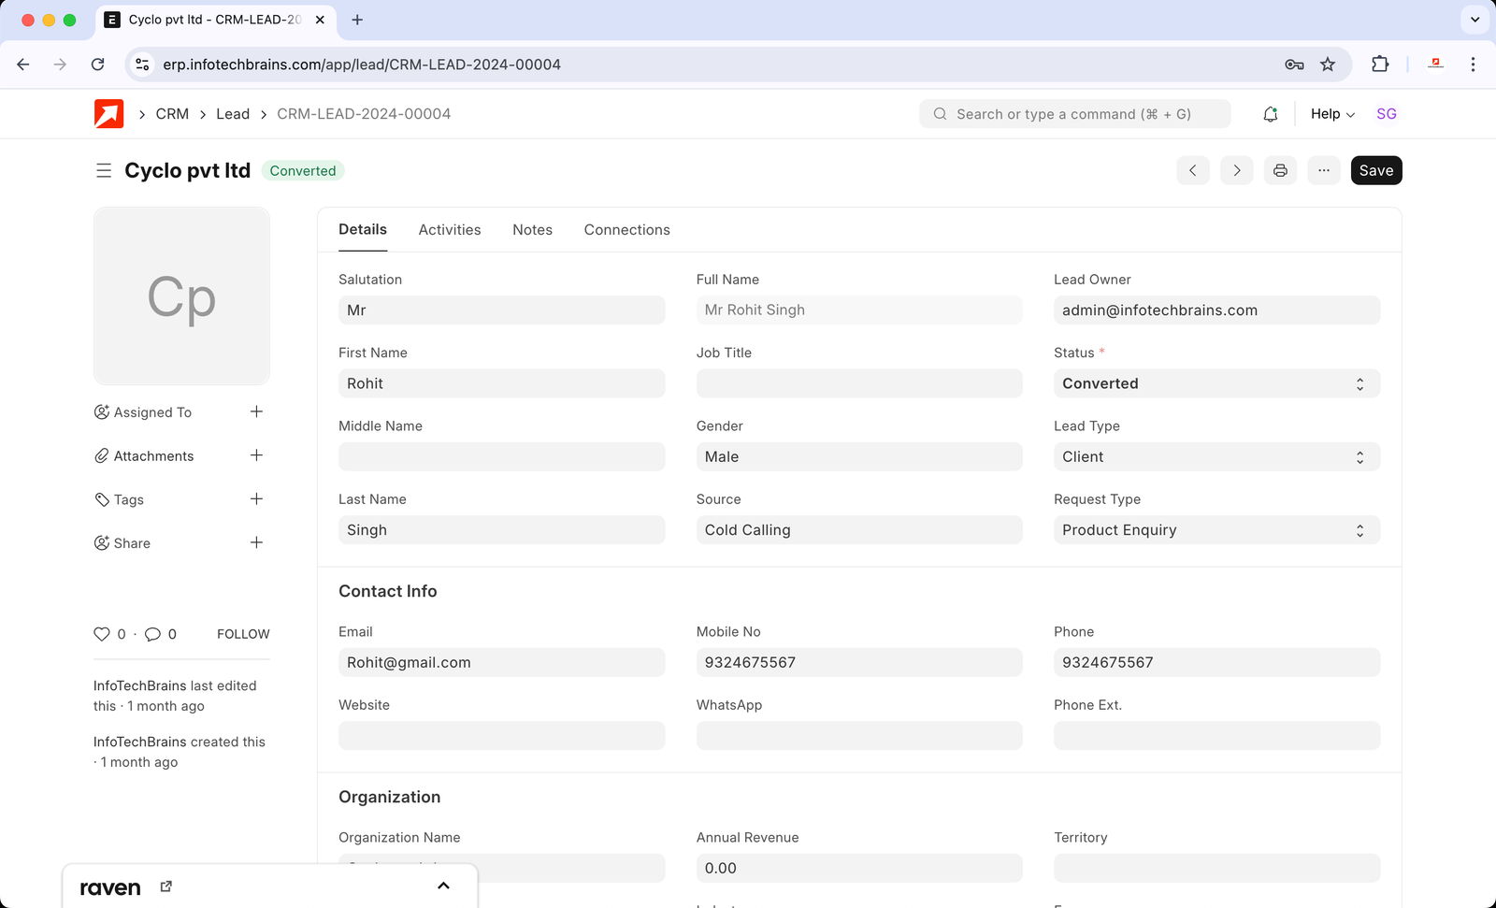Switch to the Activities tab

pyautogui.click(x=450, y=230)
